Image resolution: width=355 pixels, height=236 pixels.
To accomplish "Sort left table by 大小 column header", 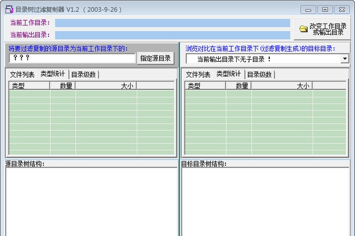I will (x=106, y=86).
